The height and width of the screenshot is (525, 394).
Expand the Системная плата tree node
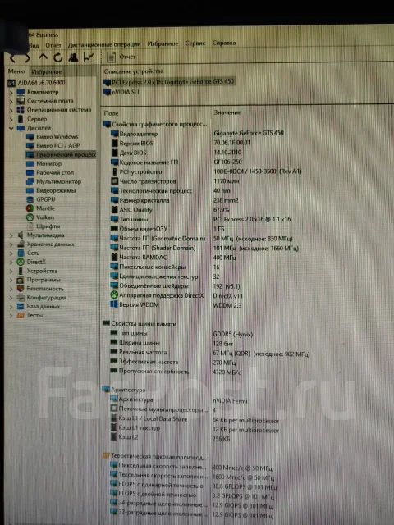pyautogui.click(x=11, y=101)
